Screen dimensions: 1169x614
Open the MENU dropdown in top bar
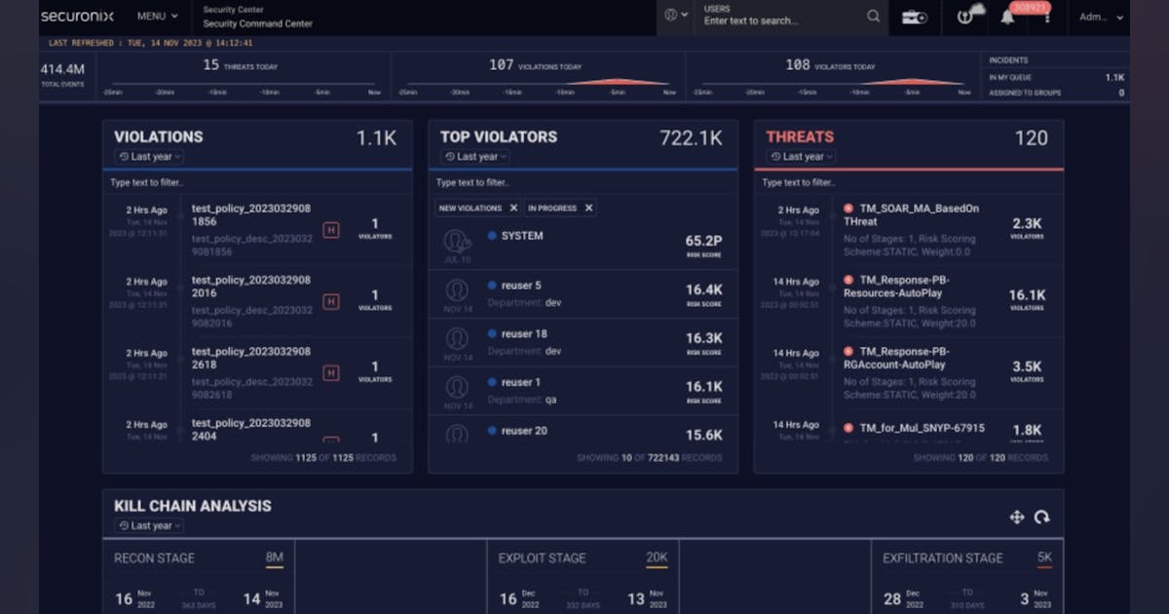click(157, 17)
